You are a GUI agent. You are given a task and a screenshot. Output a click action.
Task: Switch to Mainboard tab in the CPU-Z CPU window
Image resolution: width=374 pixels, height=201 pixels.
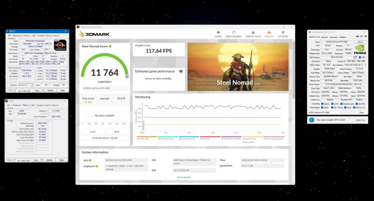click(x=18, y=36)
